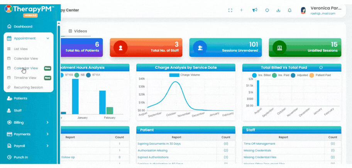
Task: Open the notifications bell
Action: pyautogui.click(x=289, y=10)
